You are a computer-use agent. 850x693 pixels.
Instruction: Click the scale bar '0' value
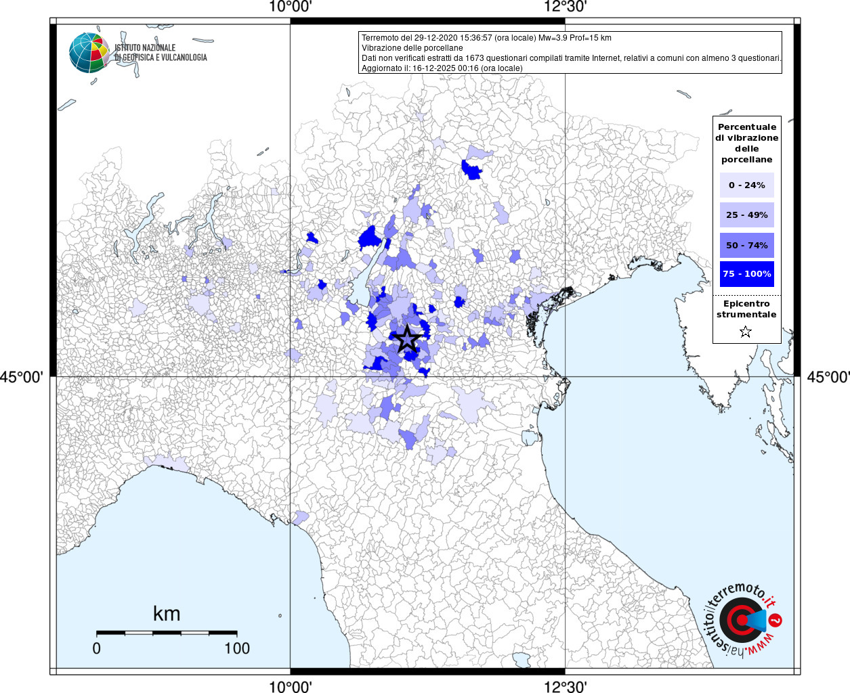[97, 648]
